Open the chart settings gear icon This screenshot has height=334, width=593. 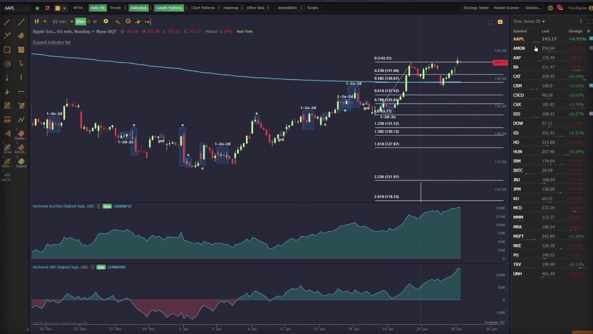click(x=106, y=22)
